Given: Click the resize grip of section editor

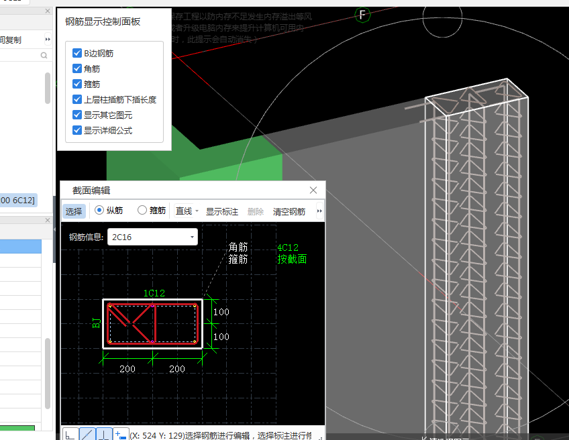Looking at the screenshot, I should pos(321,437).
